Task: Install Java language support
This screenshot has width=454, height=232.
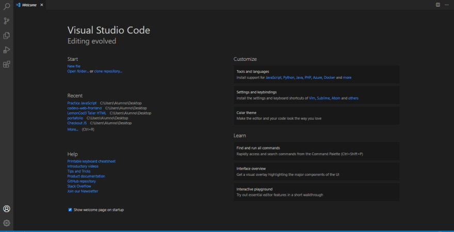Action: tap(299, 78)
